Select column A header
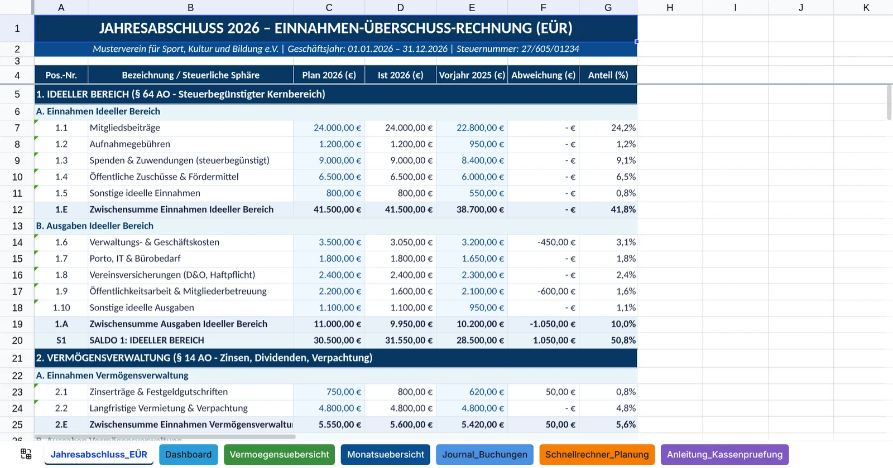This screenshot has width=893, height=468. point(61,7)
